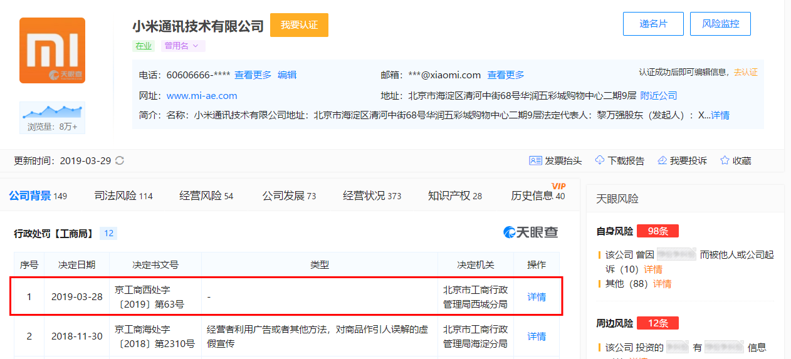
Task: Expand the 曾用名 dropdown
Action: 184,46
